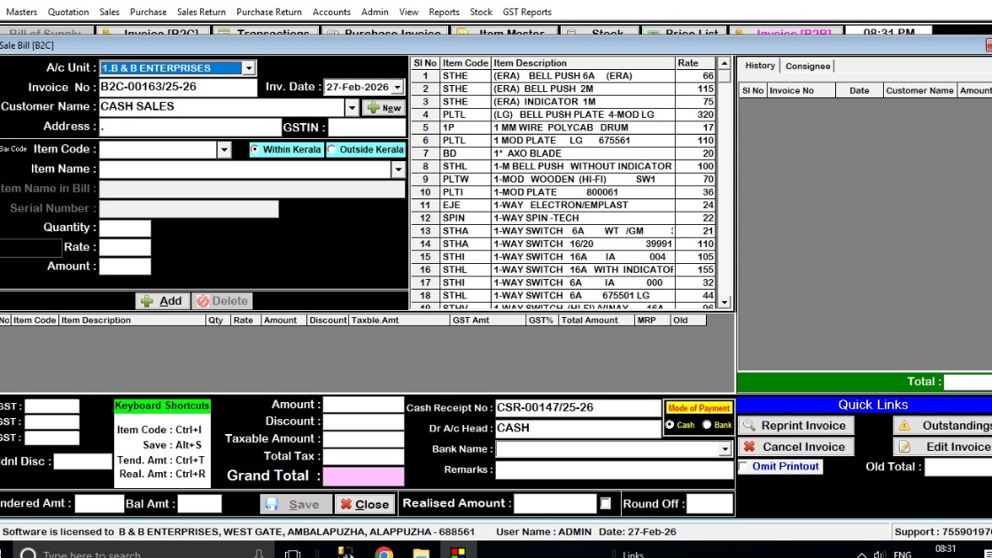This screenshot has width=992, height=558.
Task: Open Google Chrome from the taskbar
Action: [384, 554]
